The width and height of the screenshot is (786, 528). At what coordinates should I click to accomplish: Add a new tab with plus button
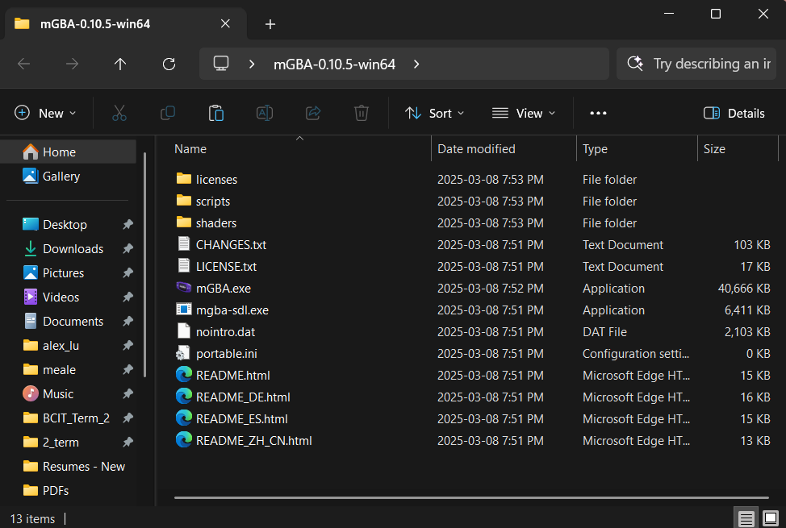point(270,24)
